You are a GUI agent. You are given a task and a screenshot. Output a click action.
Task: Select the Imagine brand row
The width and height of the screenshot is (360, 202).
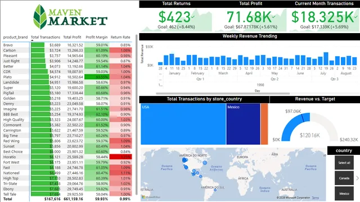coord(67,109)
